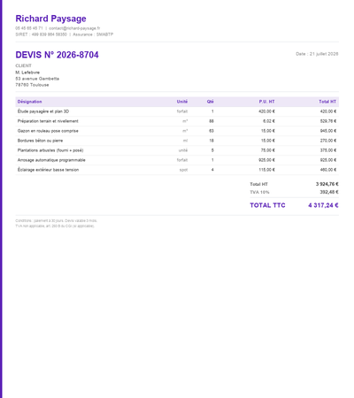The height and width of the screenshot is (398, 354).
Task: Click the Richard Paysage company title
Action: tap(50, 19)
